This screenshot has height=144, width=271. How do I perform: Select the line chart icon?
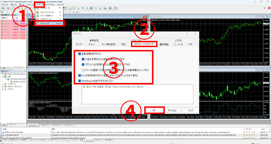click(79, 8)
